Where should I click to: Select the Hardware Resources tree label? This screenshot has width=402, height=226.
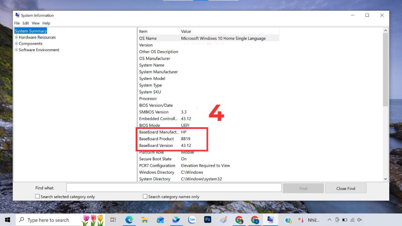click(x=37, y=37)
